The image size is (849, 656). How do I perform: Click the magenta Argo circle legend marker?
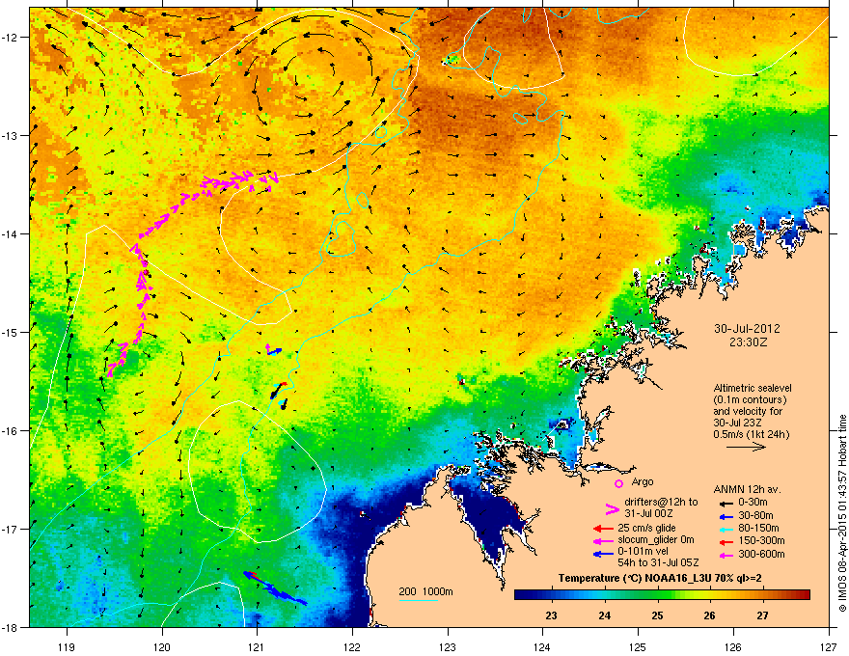[618, 483]
